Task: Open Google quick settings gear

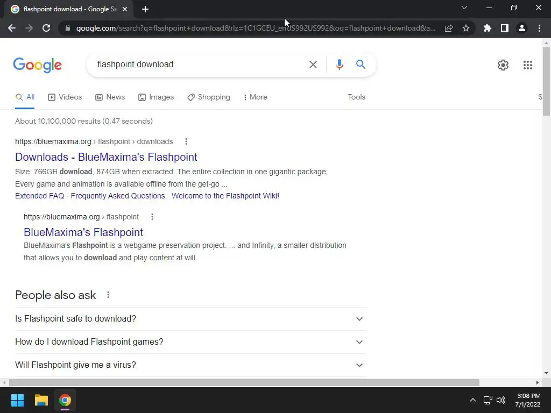Action: 503,65
